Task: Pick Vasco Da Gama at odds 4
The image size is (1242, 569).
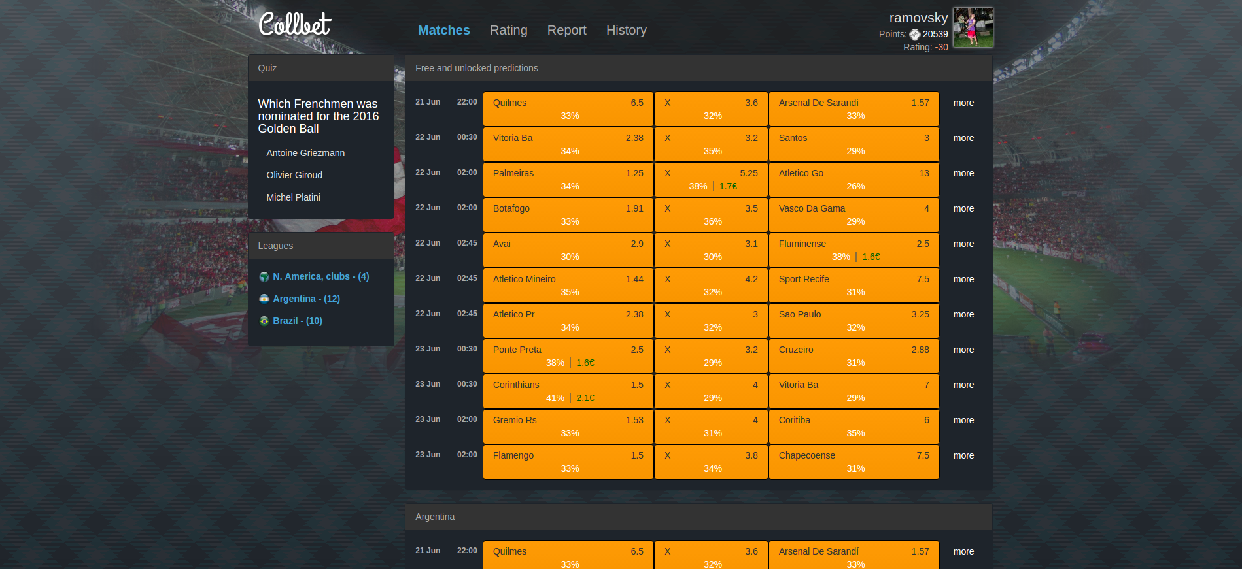Action: 854,215
